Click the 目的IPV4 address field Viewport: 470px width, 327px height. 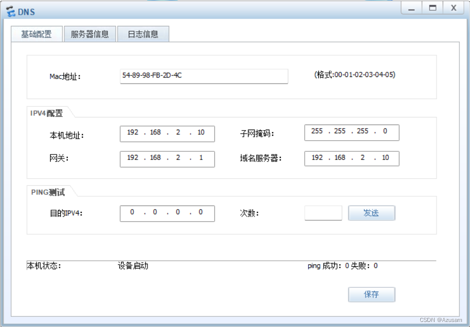(x=167, y=213)
